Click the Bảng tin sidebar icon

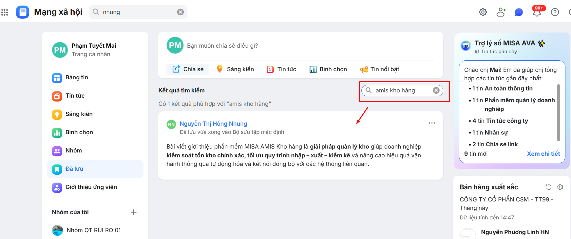57,78
